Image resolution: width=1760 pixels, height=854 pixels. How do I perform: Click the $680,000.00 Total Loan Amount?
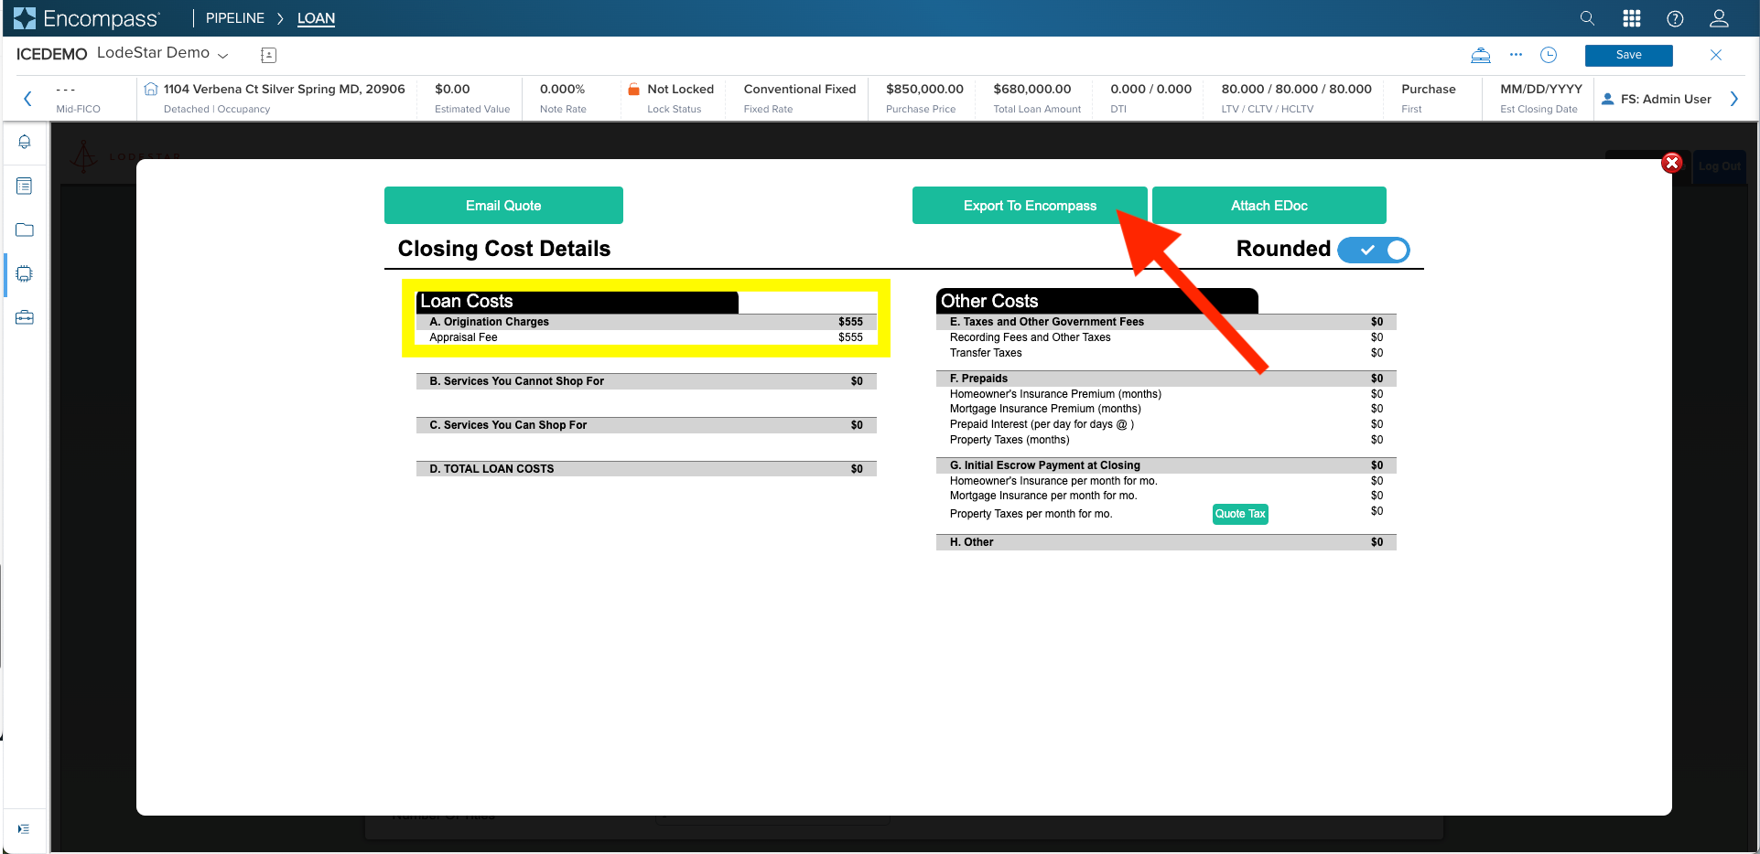pos(1032,89)
